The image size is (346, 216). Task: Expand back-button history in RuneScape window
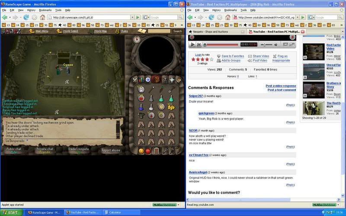(10, 17)
